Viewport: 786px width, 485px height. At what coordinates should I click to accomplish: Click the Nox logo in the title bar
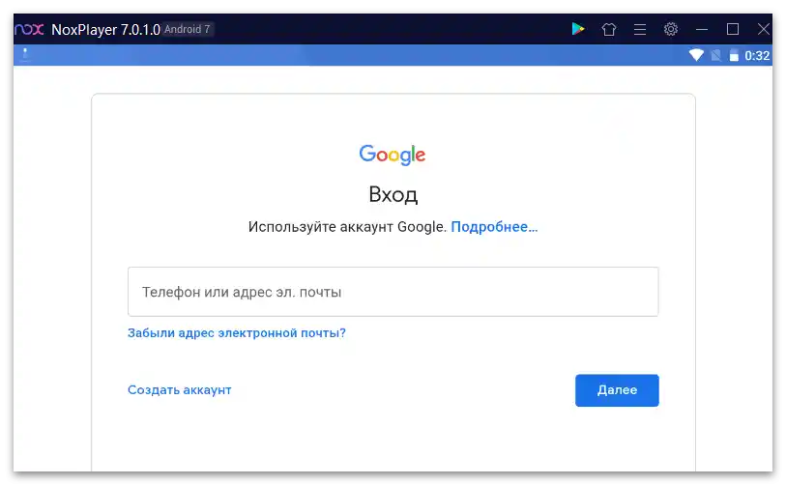click(29, 30)
